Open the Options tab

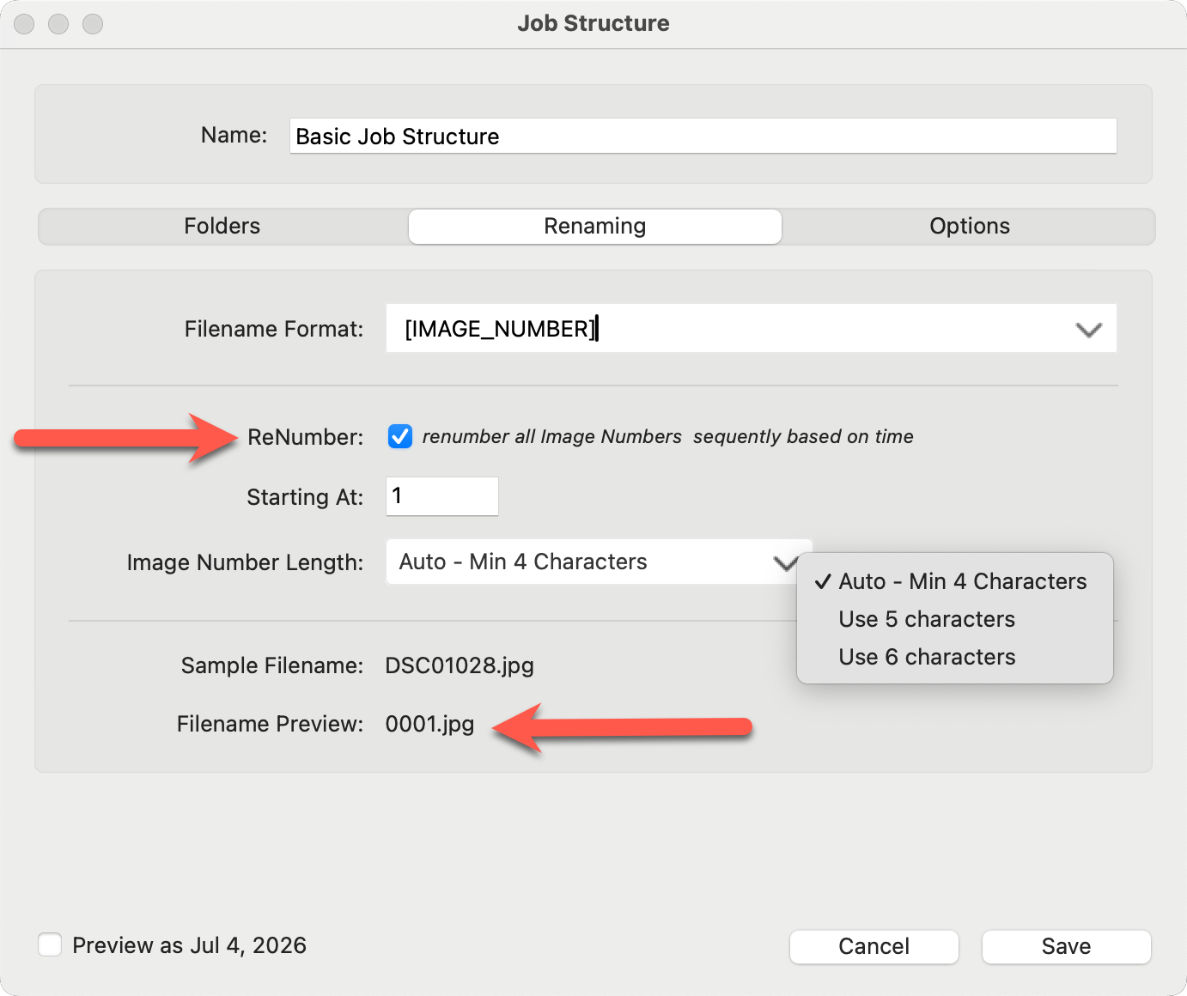coord(969,227)
